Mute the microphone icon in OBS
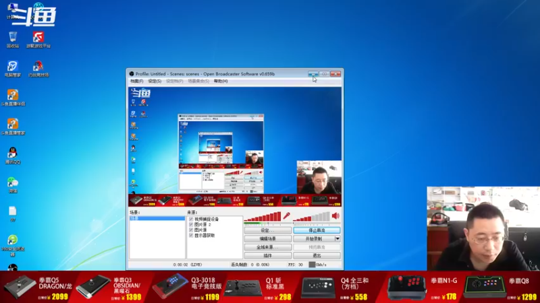540x303 pixels. 286,215
